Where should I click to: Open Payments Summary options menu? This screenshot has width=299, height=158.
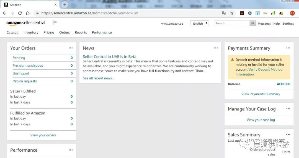(288, 48)
